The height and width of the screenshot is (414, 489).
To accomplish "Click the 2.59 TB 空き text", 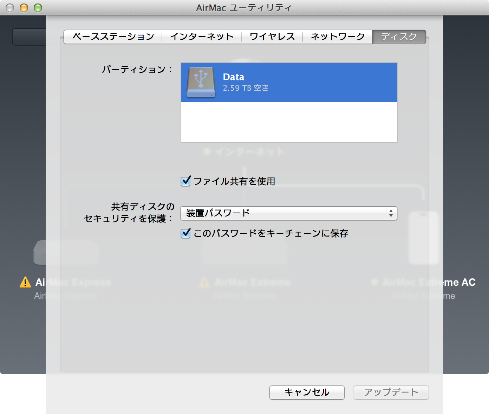I will tap(246, 88).
